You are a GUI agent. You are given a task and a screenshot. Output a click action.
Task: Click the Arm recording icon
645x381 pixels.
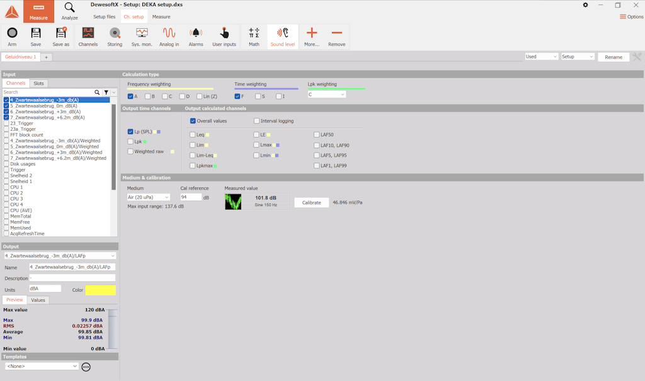pyautogui.click(x=13, y=33)
